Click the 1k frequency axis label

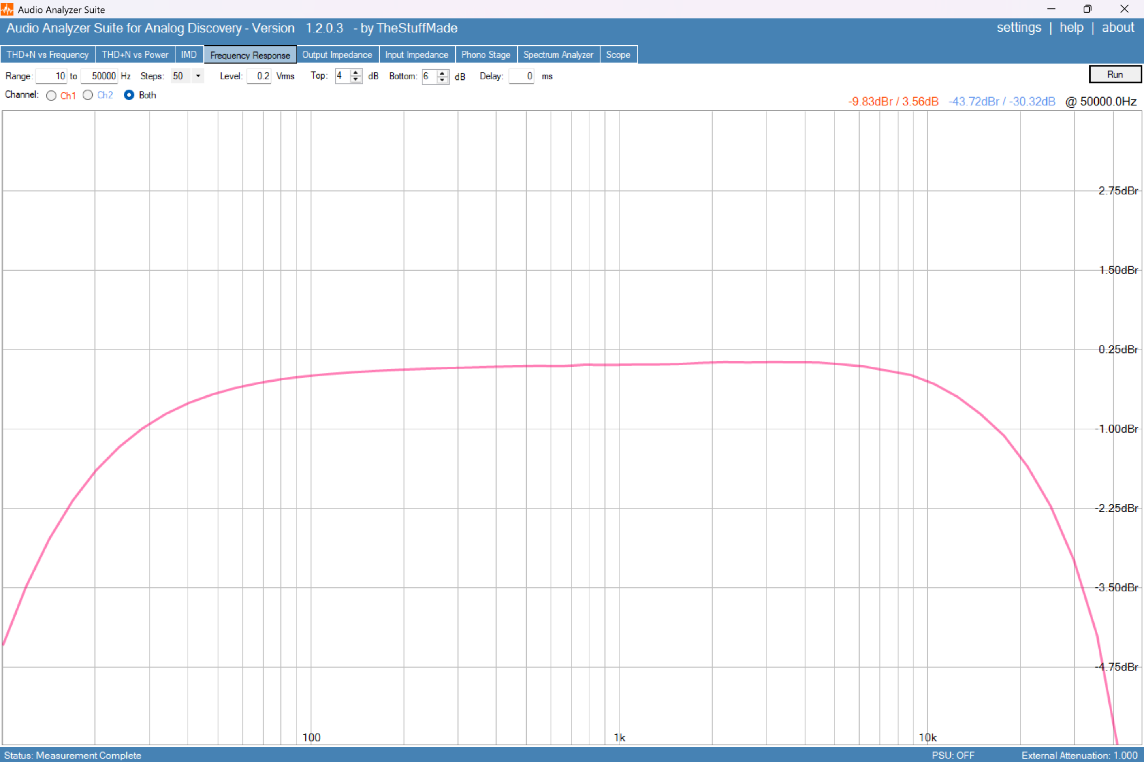coord(619,737)
